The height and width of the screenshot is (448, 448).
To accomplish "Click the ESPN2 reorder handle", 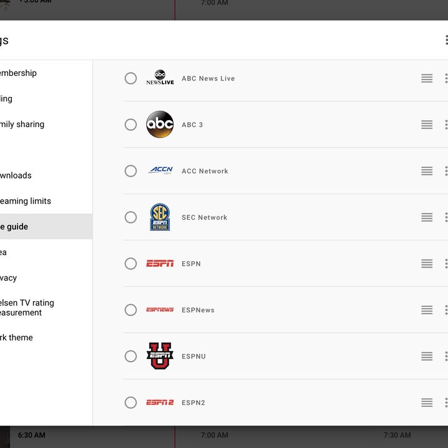I will (x=427, y=403).
